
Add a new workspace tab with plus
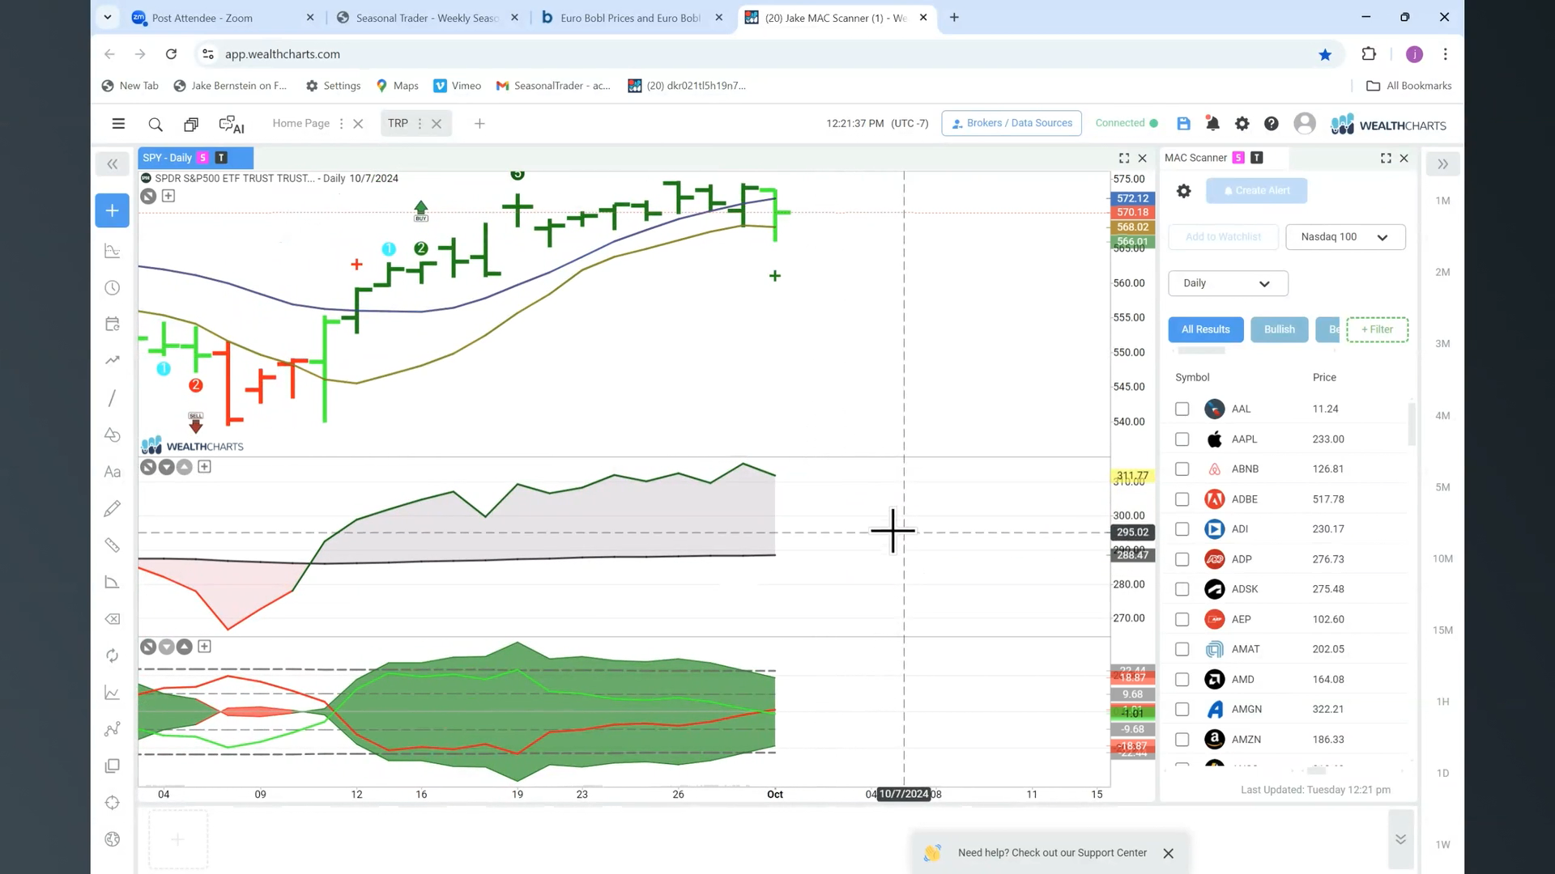click(479, 124)
